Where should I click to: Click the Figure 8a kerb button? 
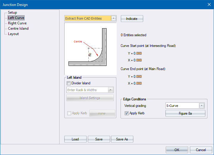pyautogui.click(x=185, y=113)
